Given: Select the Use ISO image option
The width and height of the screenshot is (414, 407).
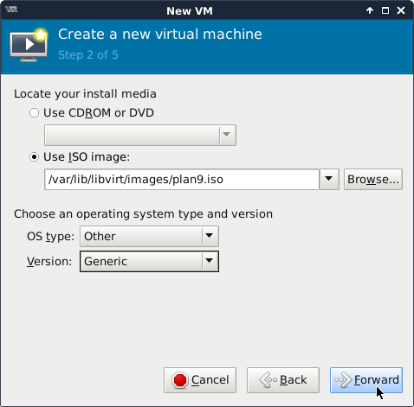Looking at the screenshot, I should click(34, 157).
